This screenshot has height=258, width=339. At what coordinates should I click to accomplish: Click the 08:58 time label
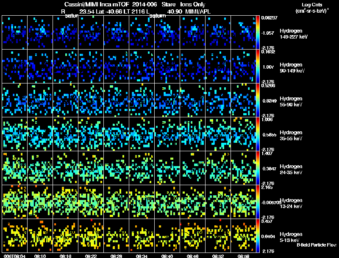243,256
